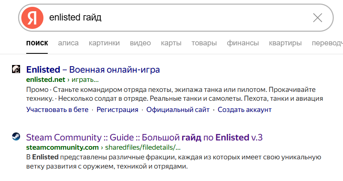Open the квартиры tab
The height and width of the screenshot is (181, 343).
point(285,43)
